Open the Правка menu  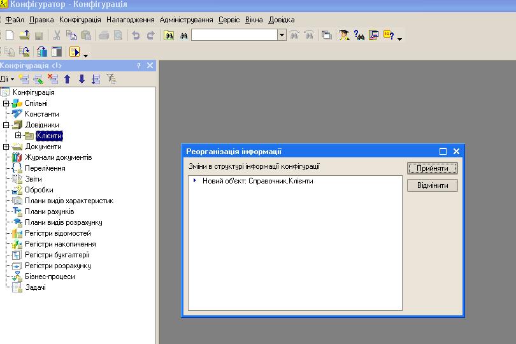pyautogui.click(x=41, y=20)
